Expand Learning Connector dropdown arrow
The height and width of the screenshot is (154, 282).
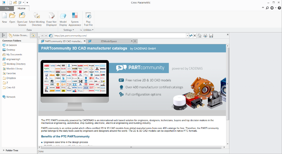(276, 8)
